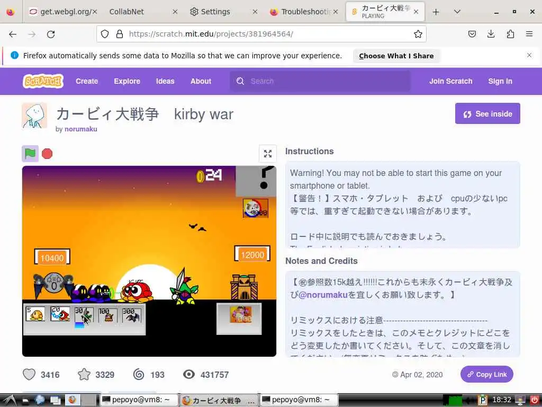The width and height of the screenshot is (542, 407).
Task: Click the question mark help box in game
Action: (x=256, y=181)
